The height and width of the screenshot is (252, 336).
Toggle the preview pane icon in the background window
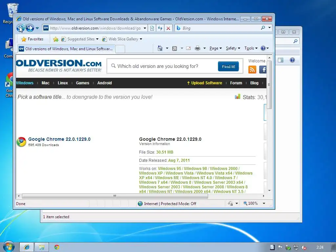click(281, 60)
